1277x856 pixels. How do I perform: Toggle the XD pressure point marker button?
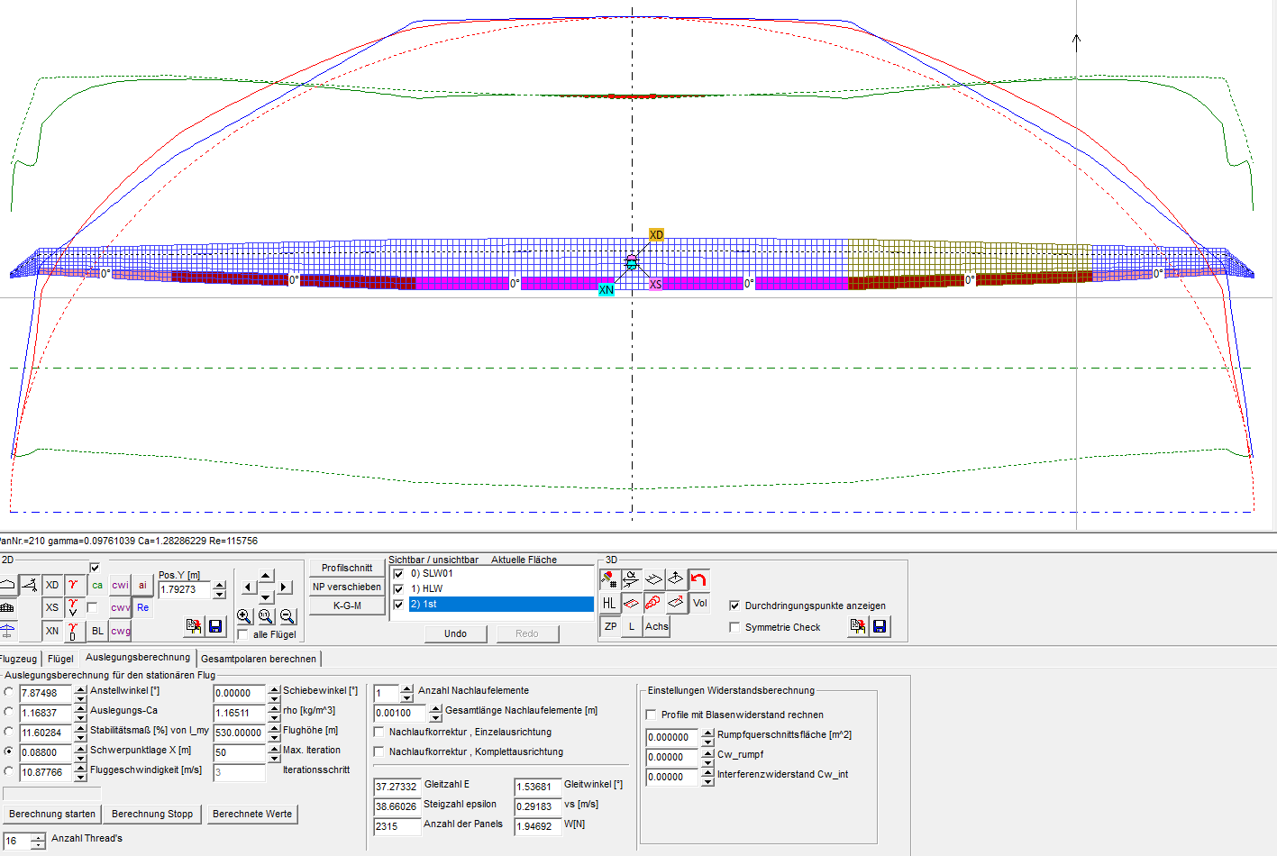[52, 585]
